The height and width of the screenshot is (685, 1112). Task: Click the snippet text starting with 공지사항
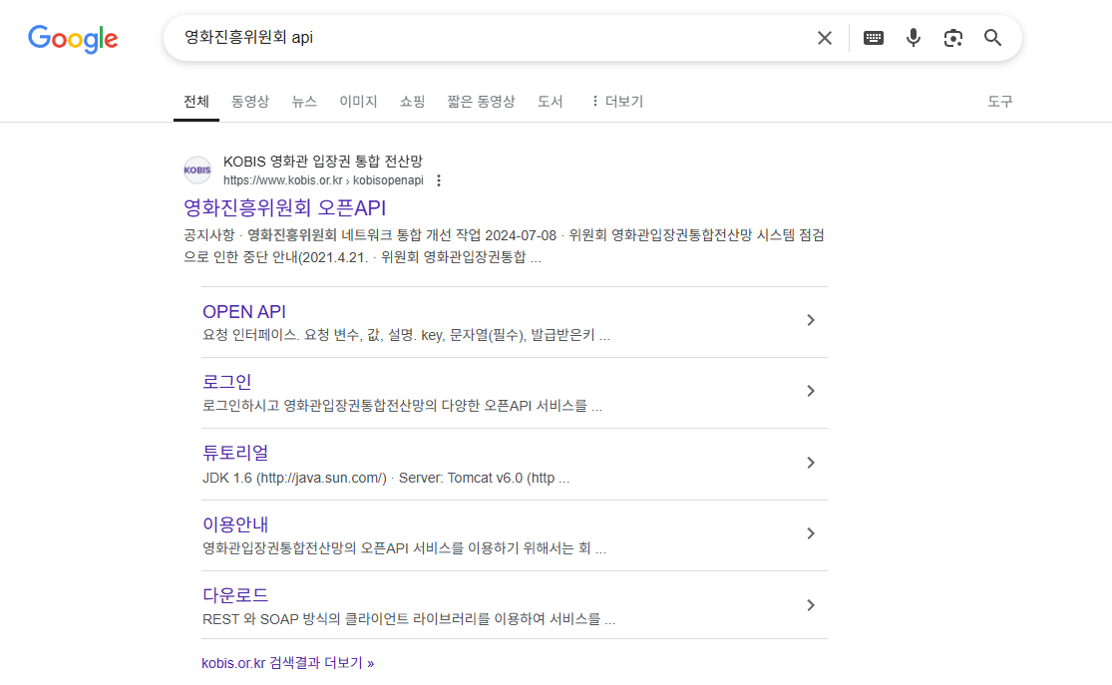(x=504, y=246)
